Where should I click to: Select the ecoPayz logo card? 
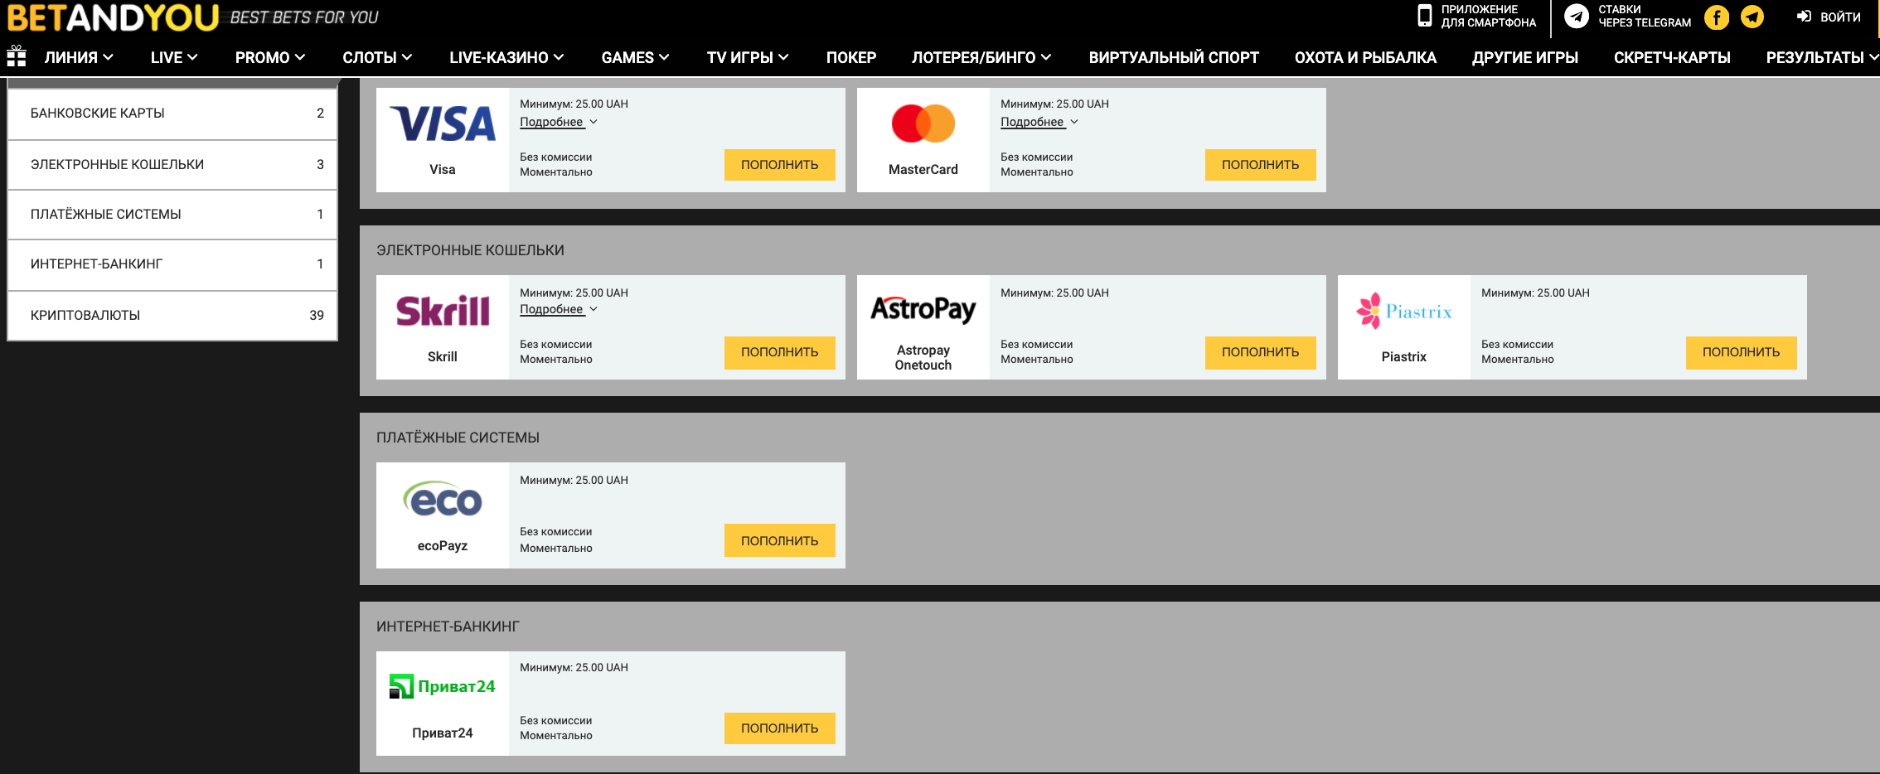(443, 515)
